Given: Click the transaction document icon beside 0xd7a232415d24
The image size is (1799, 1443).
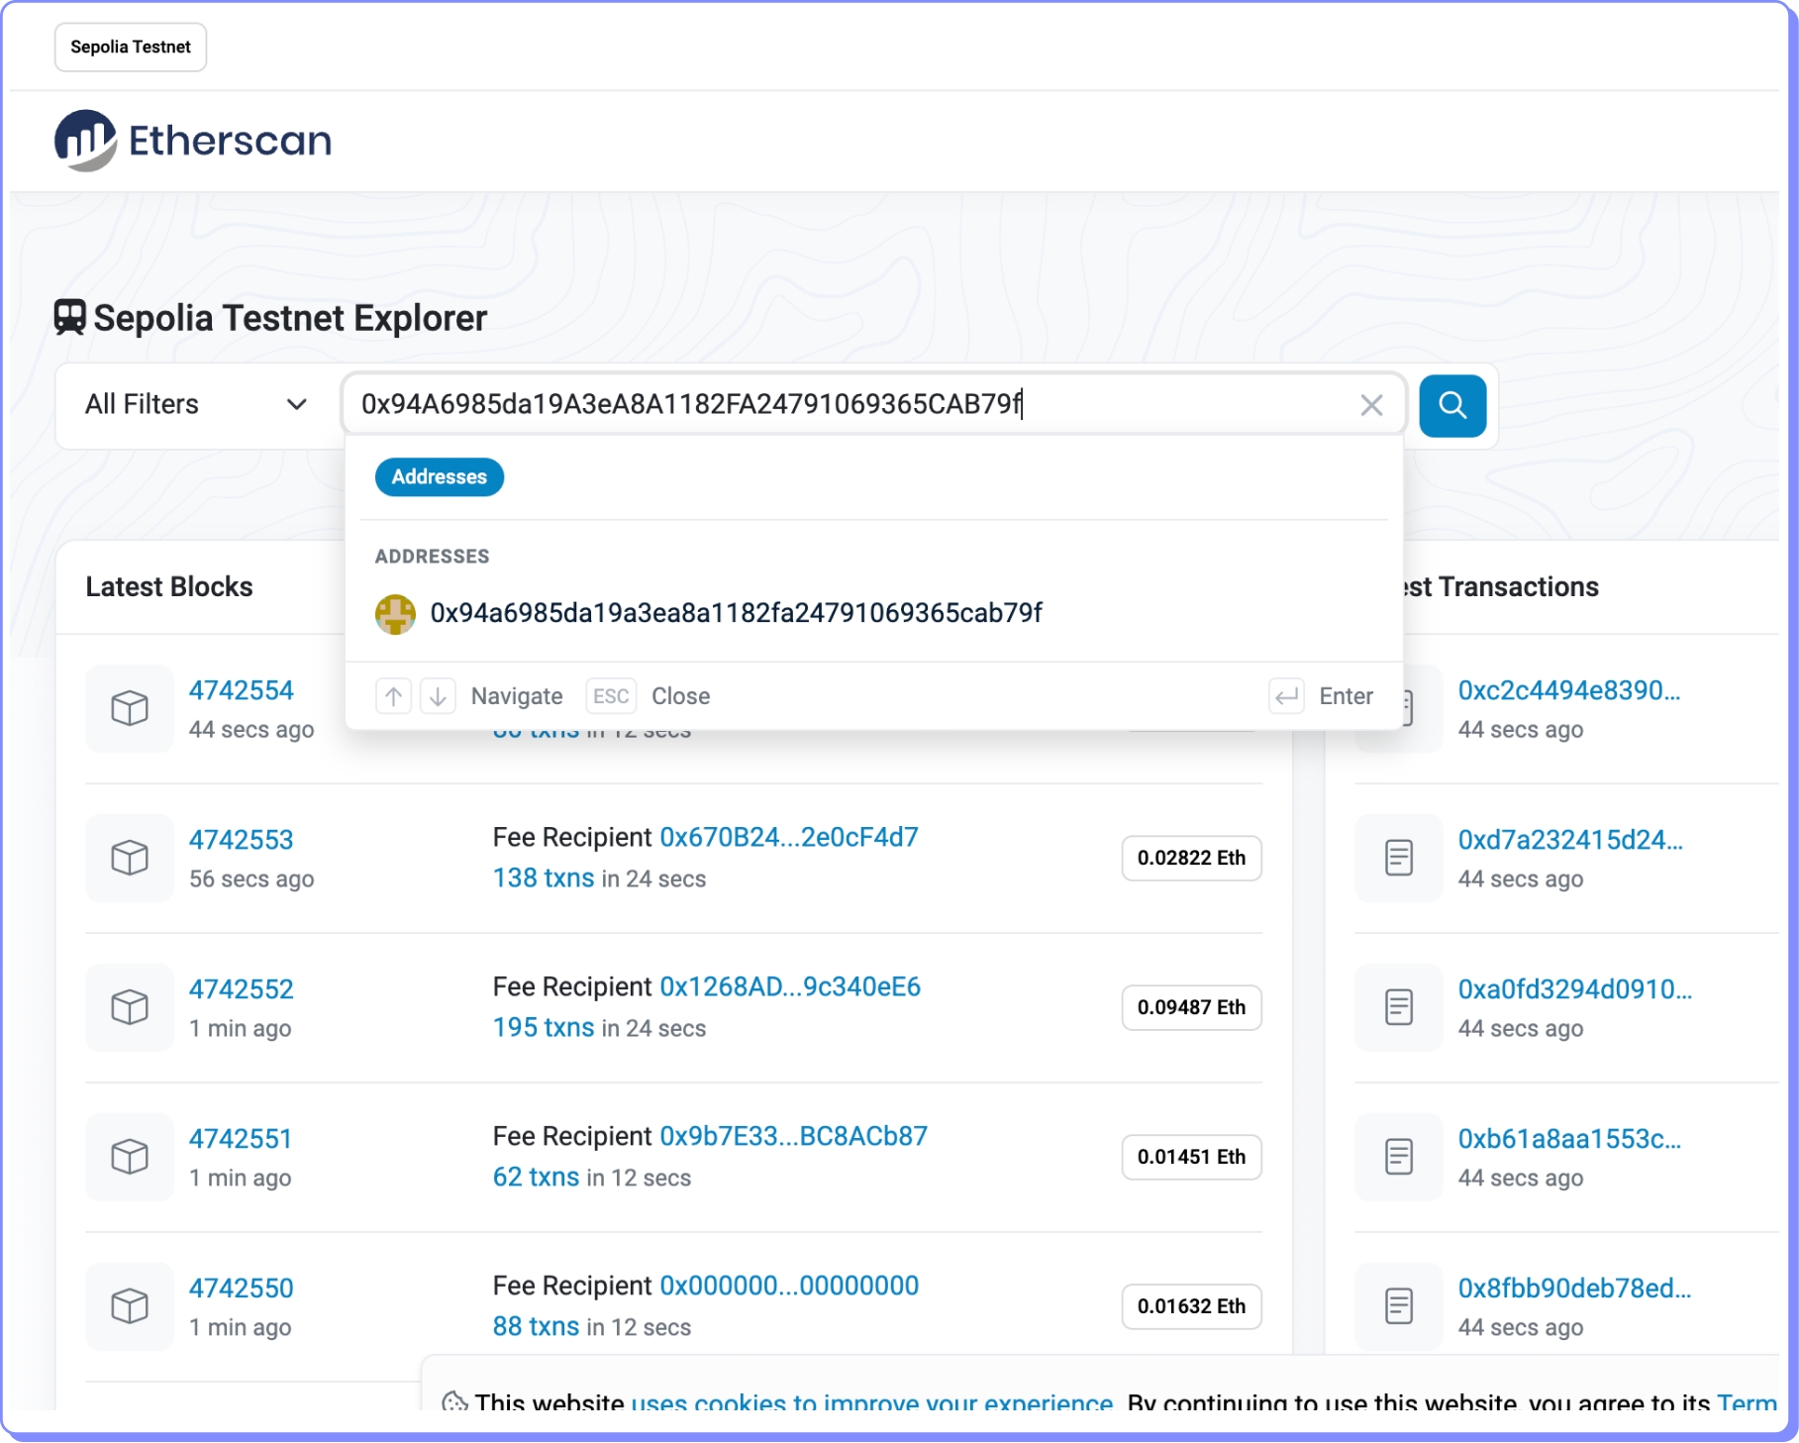Looking at the screenshot, I should 1398,858.
